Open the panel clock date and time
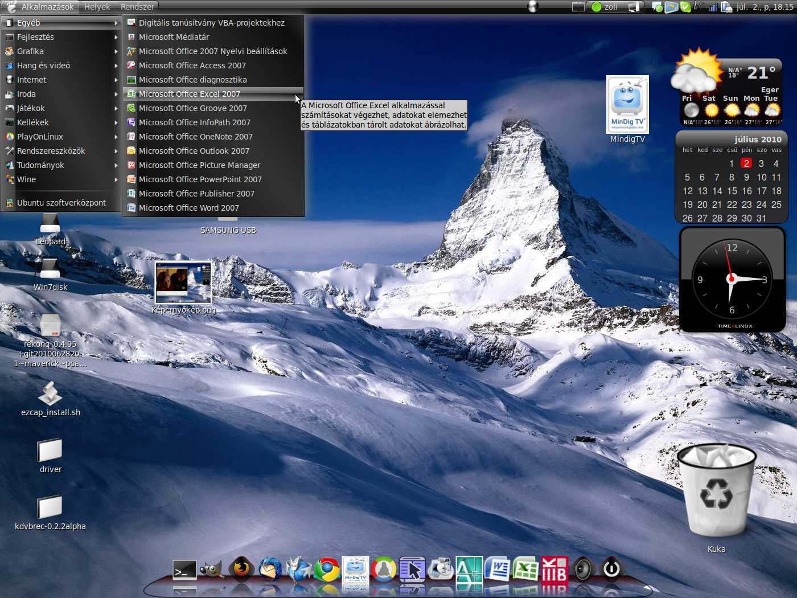This screenshot has height=598, width=797. [764, 7]
